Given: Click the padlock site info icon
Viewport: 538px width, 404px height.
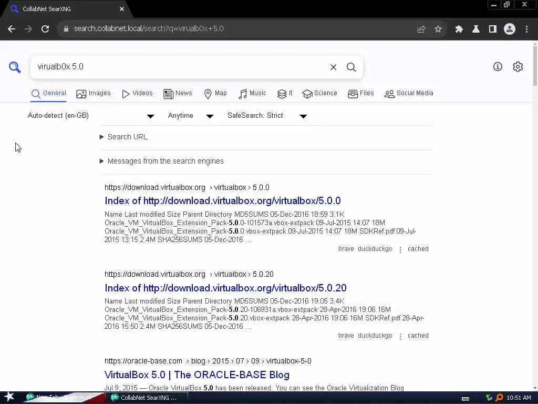Looking at the screenshot, I should [x=66, y=29].
